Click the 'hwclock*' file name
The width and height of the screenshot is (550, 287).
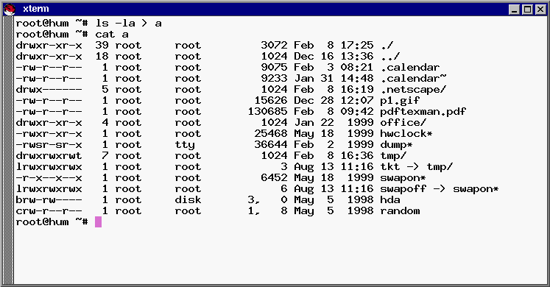pos(406,134)
